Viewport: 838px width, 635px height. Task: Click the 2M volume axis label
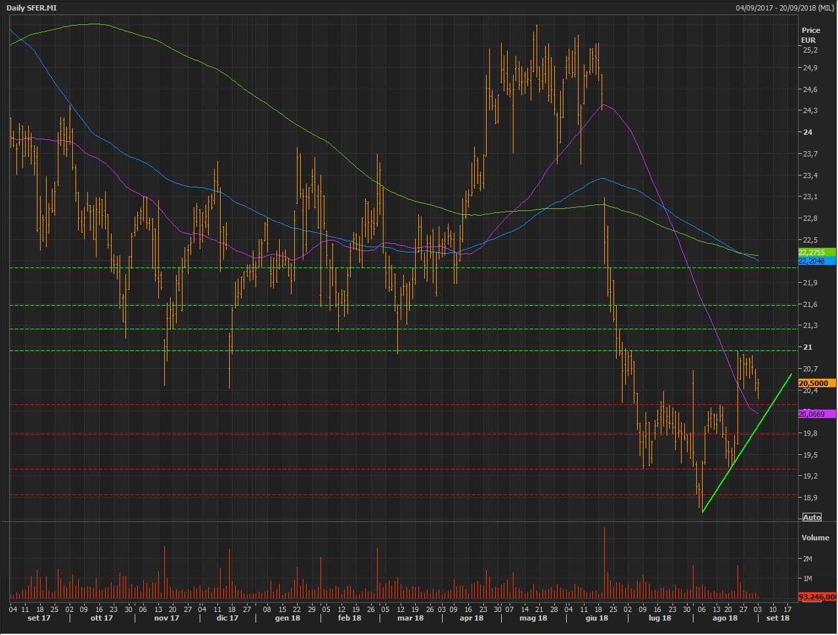tap(807, 559)
